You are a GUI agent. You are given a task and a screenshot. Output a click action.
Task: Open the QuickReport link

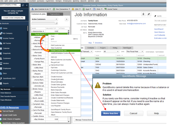pyautogui.click(x=159, y=29)
